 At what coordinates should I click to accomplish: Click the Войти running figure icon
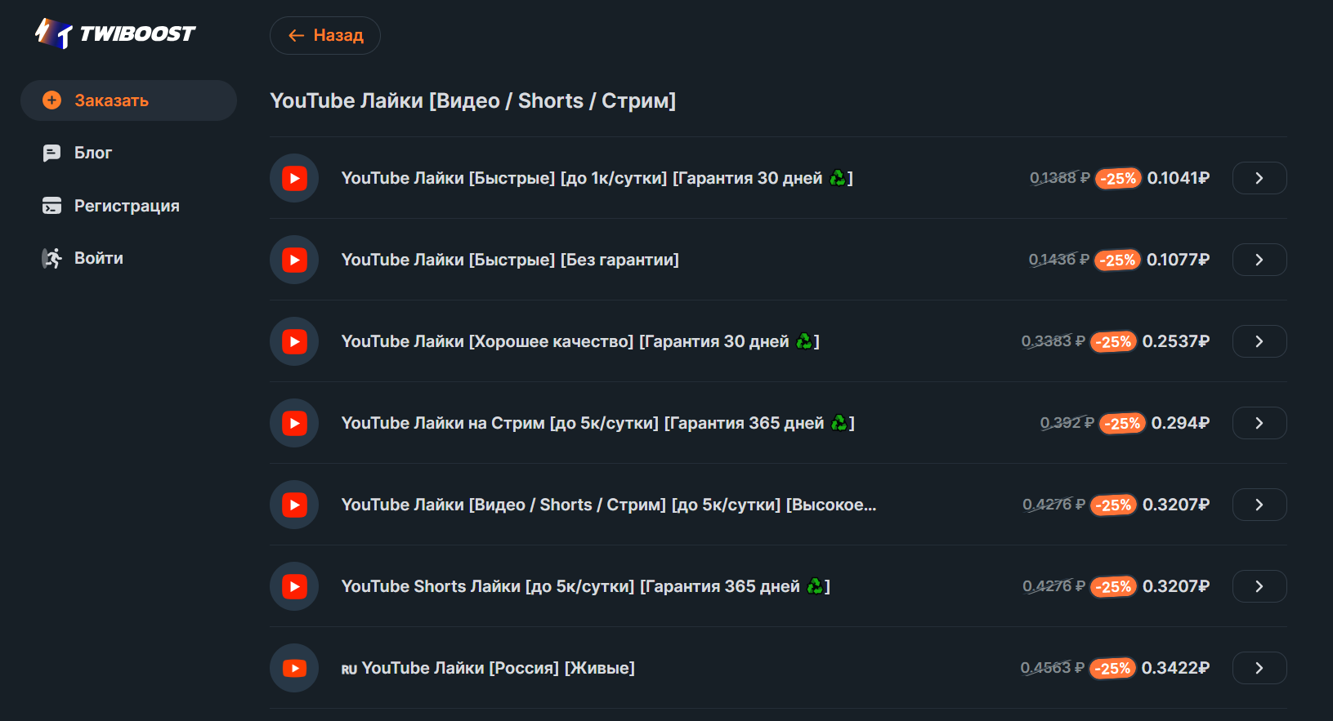click(x=51, y=258)
